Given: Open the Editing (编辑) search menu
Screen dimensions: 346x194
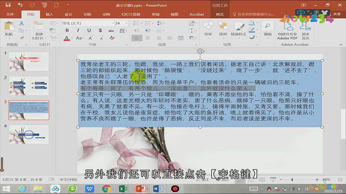Looking at the screenshot, I should [x=268, y=29].
